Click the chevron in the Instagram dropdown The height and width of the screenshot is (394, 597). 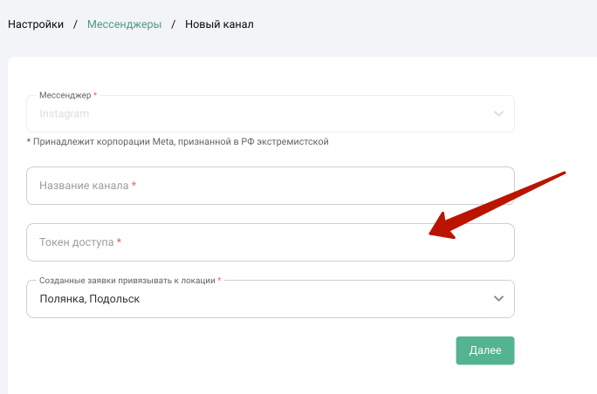498,113
